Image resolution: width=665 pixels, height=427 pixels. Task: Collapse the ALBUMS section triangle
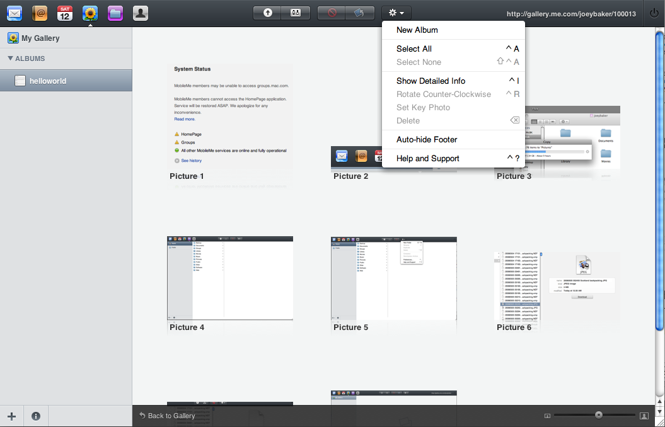[11, 59]
